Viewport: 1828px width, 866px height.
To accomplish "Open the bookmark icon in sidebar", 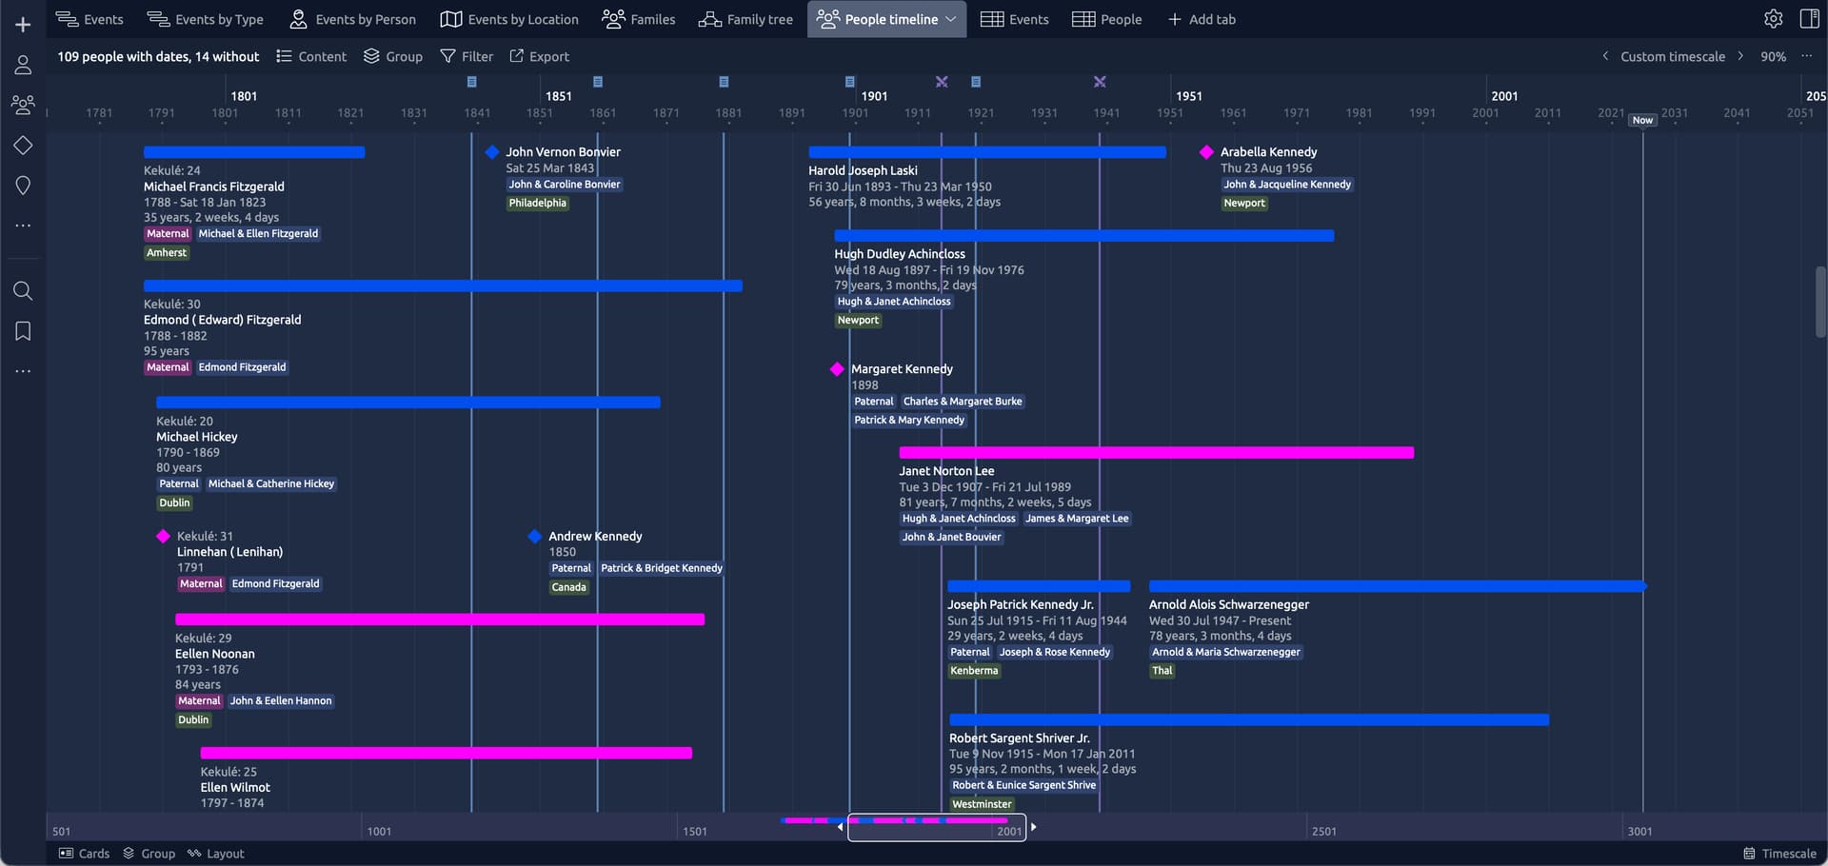I will 23,331.
